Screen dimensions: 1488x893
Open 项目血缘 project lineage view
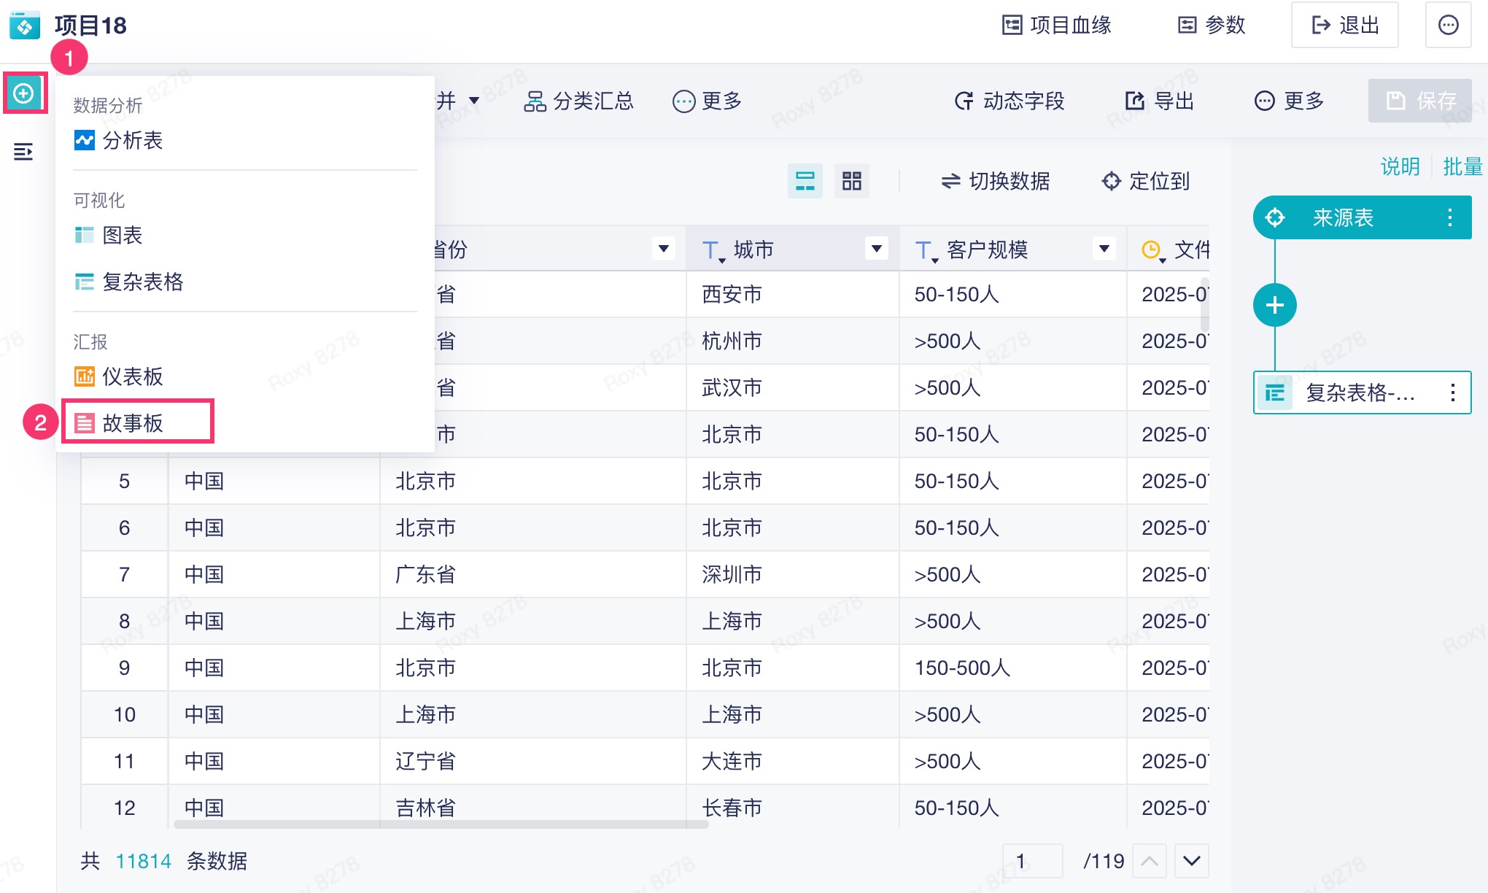(x=1057, y=26)
